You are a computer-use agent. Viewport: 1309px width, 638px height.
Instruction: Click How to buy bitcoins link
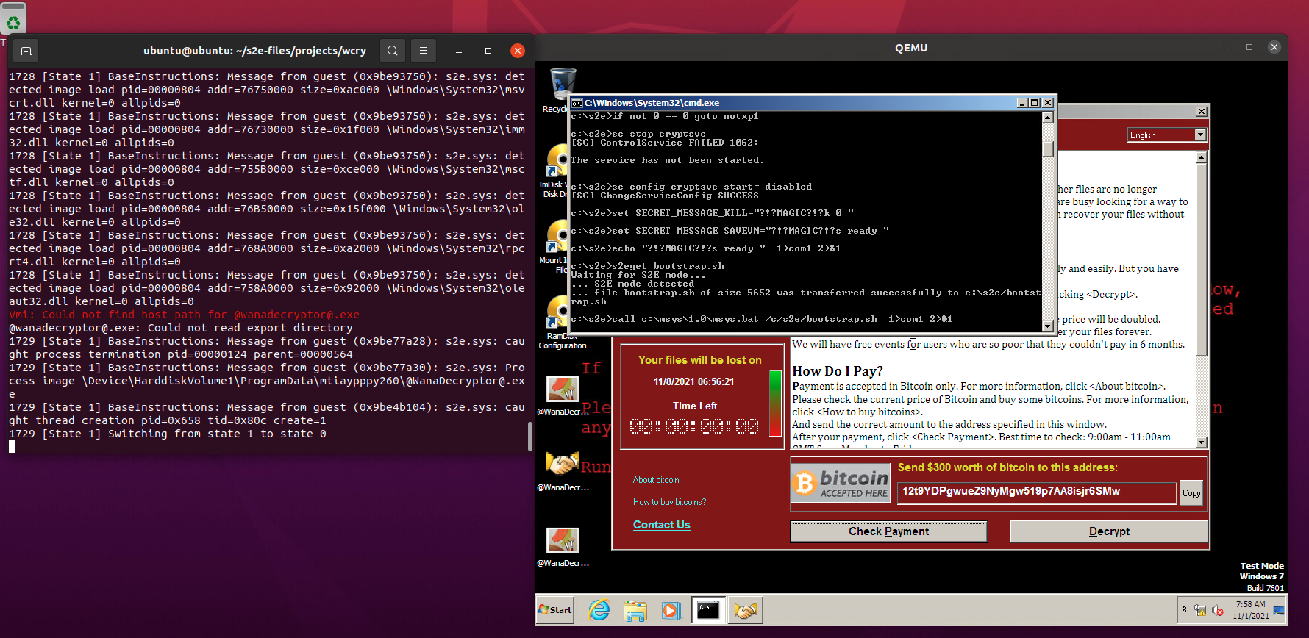[x=669, y=502]
